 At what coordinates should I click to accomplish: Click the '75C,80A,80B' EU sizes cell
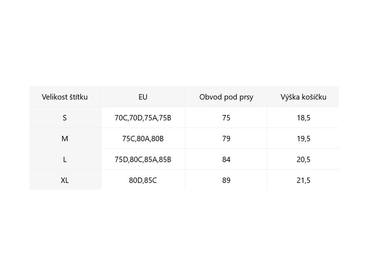(x=143, y=139)
